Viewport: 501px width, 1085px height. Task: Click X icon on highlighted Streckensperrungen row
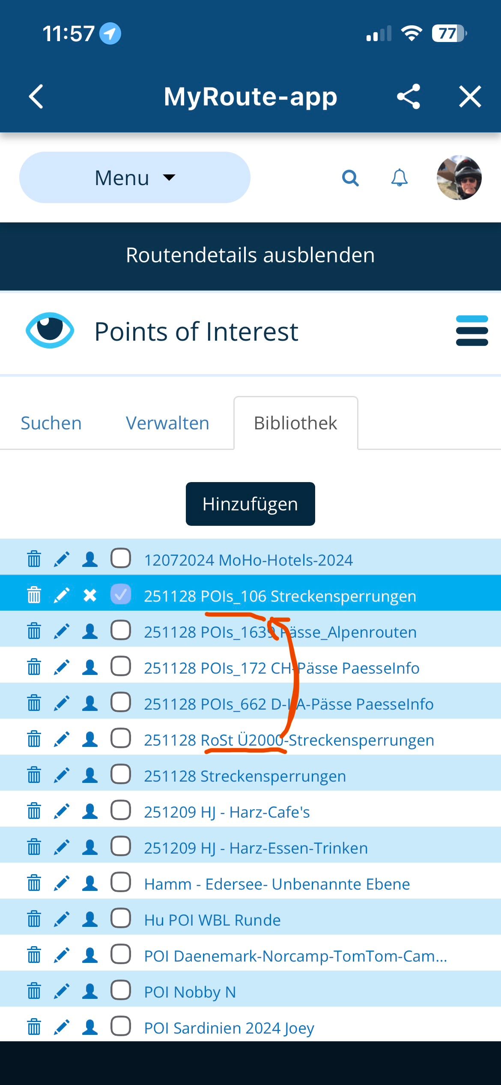pyautogui.click(x=90, y=595)
